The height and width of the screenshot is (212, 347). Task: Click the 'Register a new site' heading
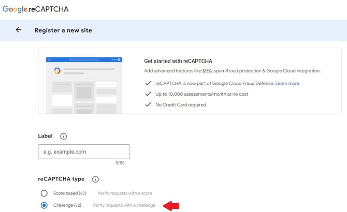[63, 31]
